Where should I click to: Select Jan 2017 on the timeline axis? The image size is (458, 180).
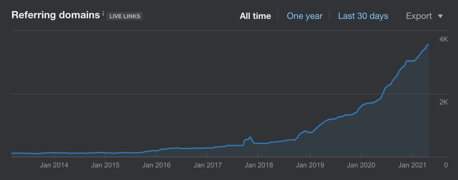(x=208, y=165)
